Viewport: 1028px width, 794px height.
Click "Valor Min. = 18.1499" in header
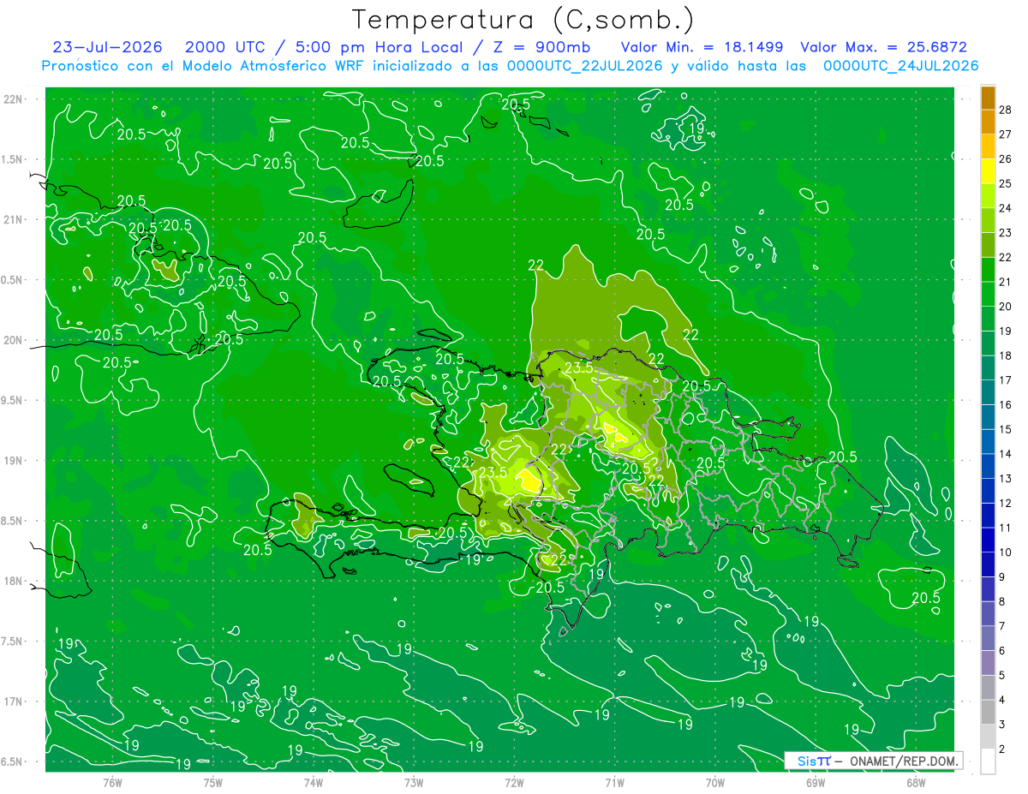click(x=702, y=47)
